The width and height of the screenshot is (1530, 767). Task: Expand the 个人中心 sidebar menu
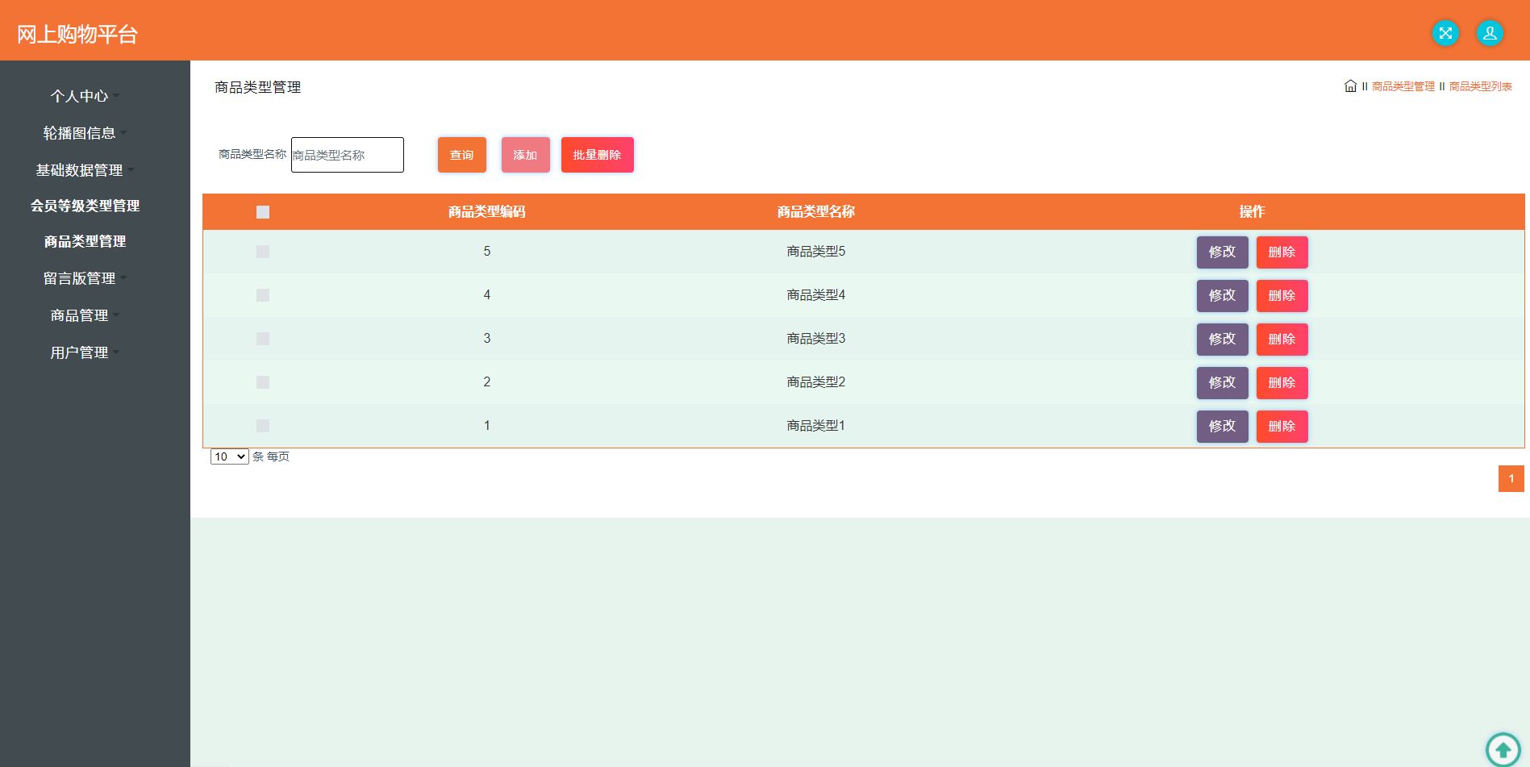[84, 96]
